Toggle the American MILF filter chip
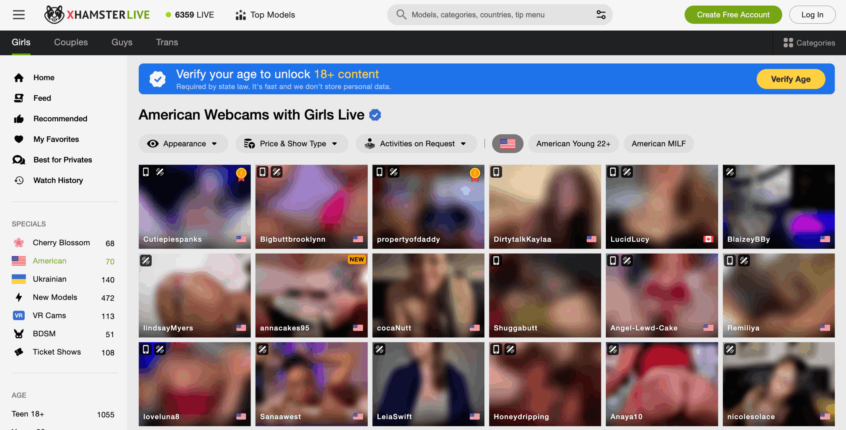The image size is (846, 430). 658,143
